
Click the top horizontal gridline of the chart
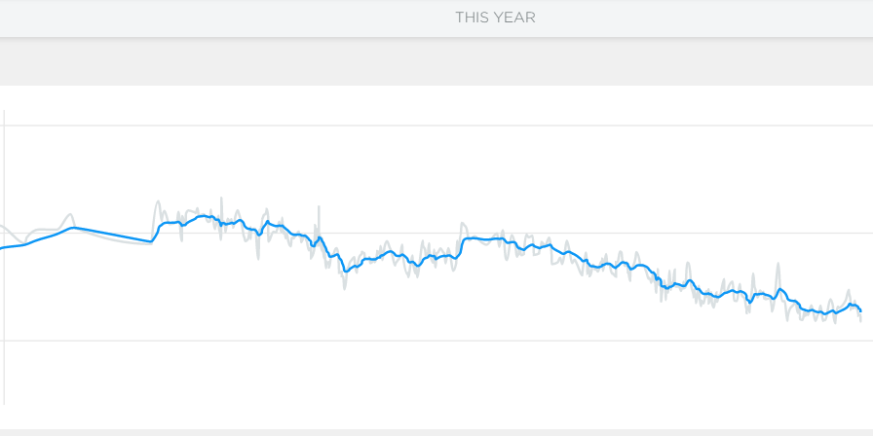[436, 126]
